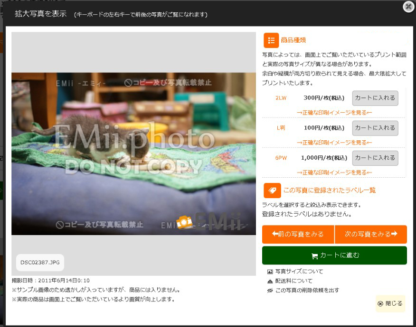This screenshot has height=327, width=416.
Task: View exact print image for L判
Action: click(x=334, y=143)
